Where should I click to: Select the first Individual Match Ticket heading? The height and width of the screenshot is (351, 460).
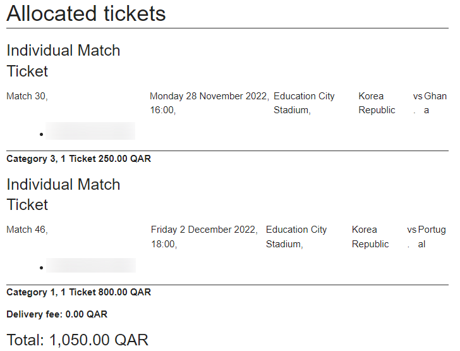pyautogui.click(x=63, y=61)
